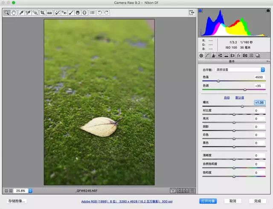Zoom in with the plus button
273x209 pixels.
11,191
